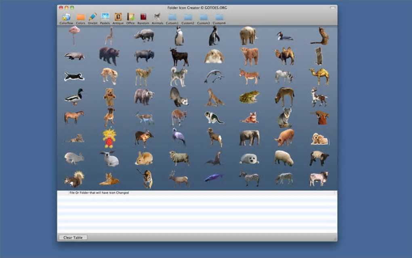Show the Office icon set
Screen dimensions: 412x258
pyautogui.click(x=130, y=17)
